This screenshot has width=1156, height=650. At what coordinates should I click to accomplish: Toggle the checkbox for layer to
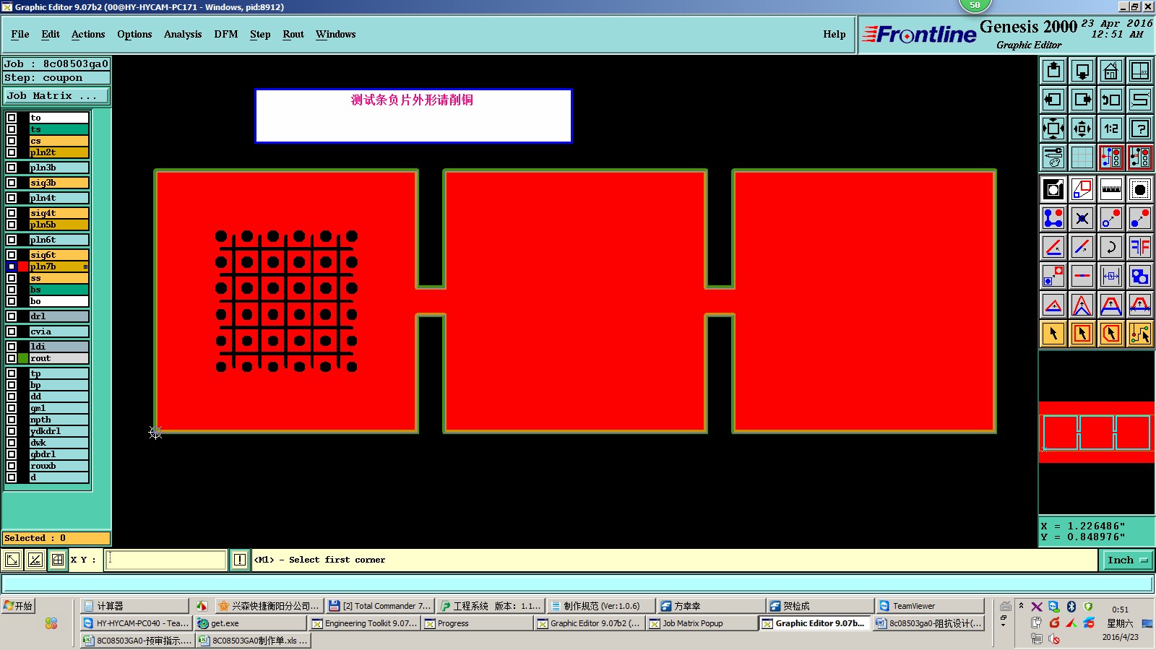12,118
